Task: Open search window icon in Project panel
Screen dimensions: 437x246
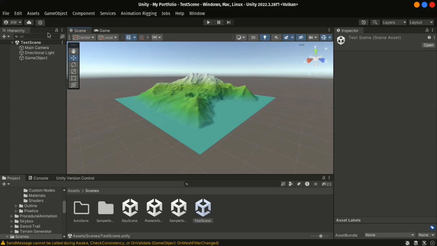Action: [x=283, y=184]
